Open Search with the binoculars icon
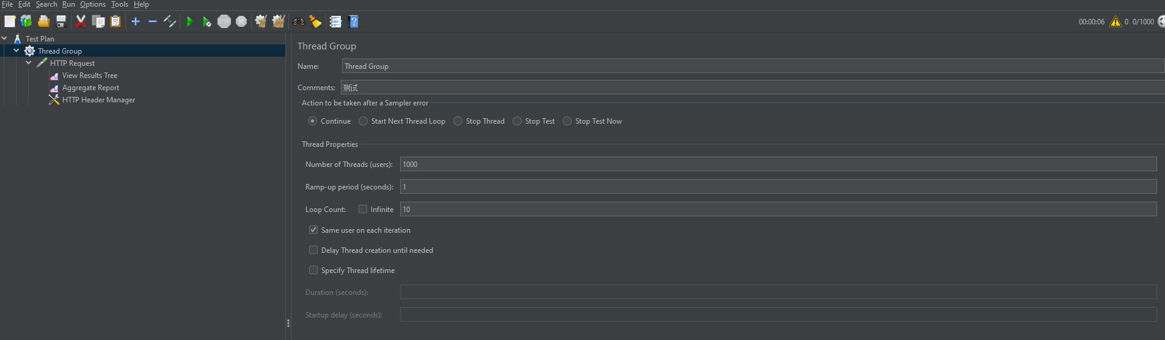This screenshot has height=340, width=1165. click(299, 21)
